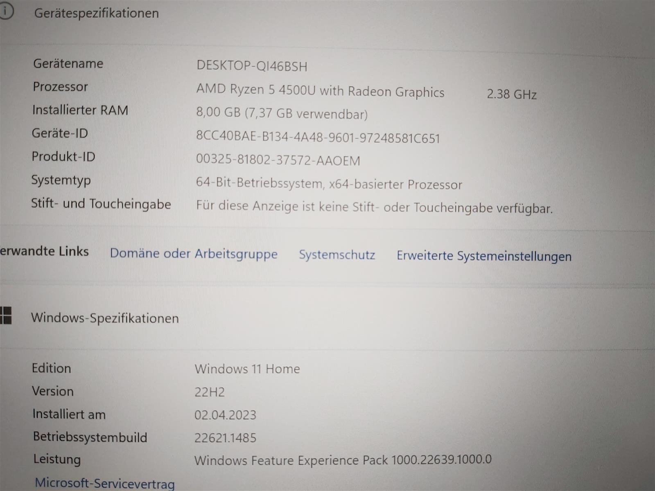The width and height of the screenshot is (655, 491).
Task: Click the Windows 11 Home edition value
Action: [247, 369]
